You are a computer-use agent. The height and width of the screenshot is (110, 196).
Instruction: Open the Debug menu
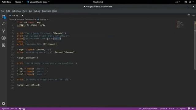37,11
